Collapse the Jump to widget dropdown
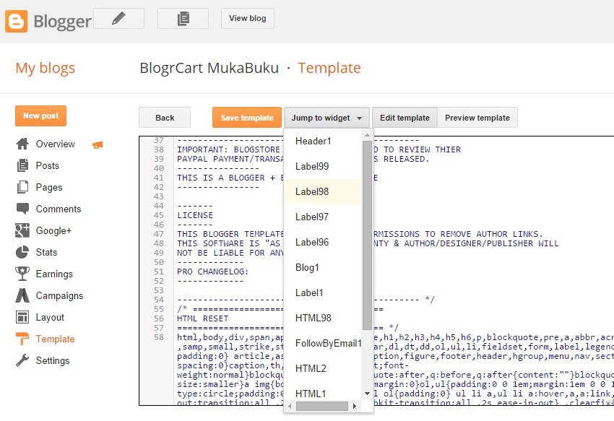614x421 pixels. pyautogui.click(x=327, y=118)
